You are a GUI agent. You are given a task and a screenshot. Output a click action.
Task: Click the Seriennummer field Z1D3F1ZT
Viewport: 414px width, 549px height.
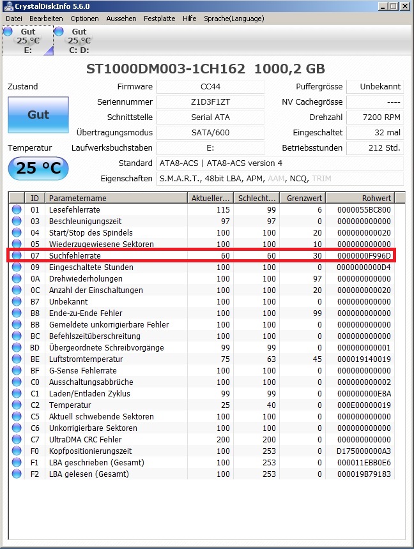point(210,102)
